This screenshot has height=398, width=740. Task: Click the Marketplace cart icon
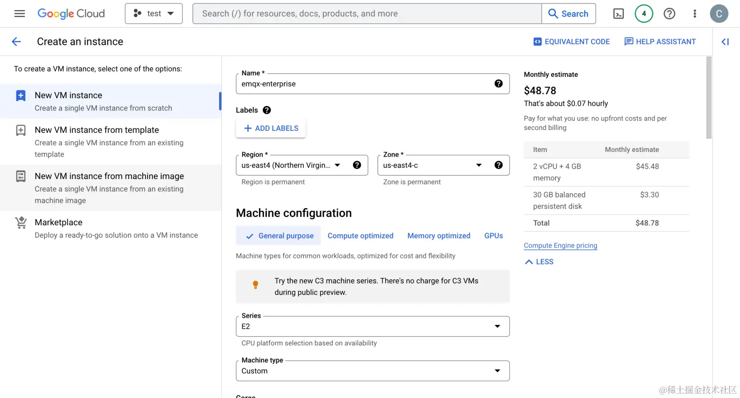[20, 222]
